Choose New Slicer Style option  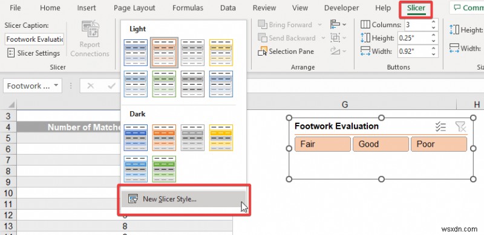tap(183, 199)
